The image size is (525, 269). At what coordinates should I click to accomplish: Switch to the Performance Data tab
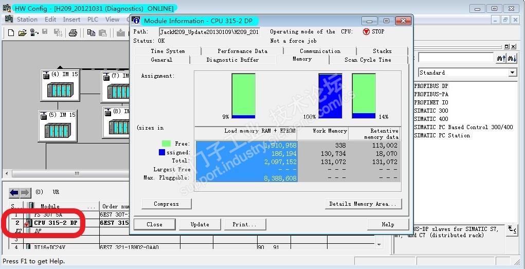242,51
